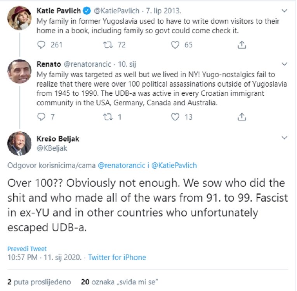
Task: Click Katie Pavlich's verified badge
Action: [x=87, y=11]
